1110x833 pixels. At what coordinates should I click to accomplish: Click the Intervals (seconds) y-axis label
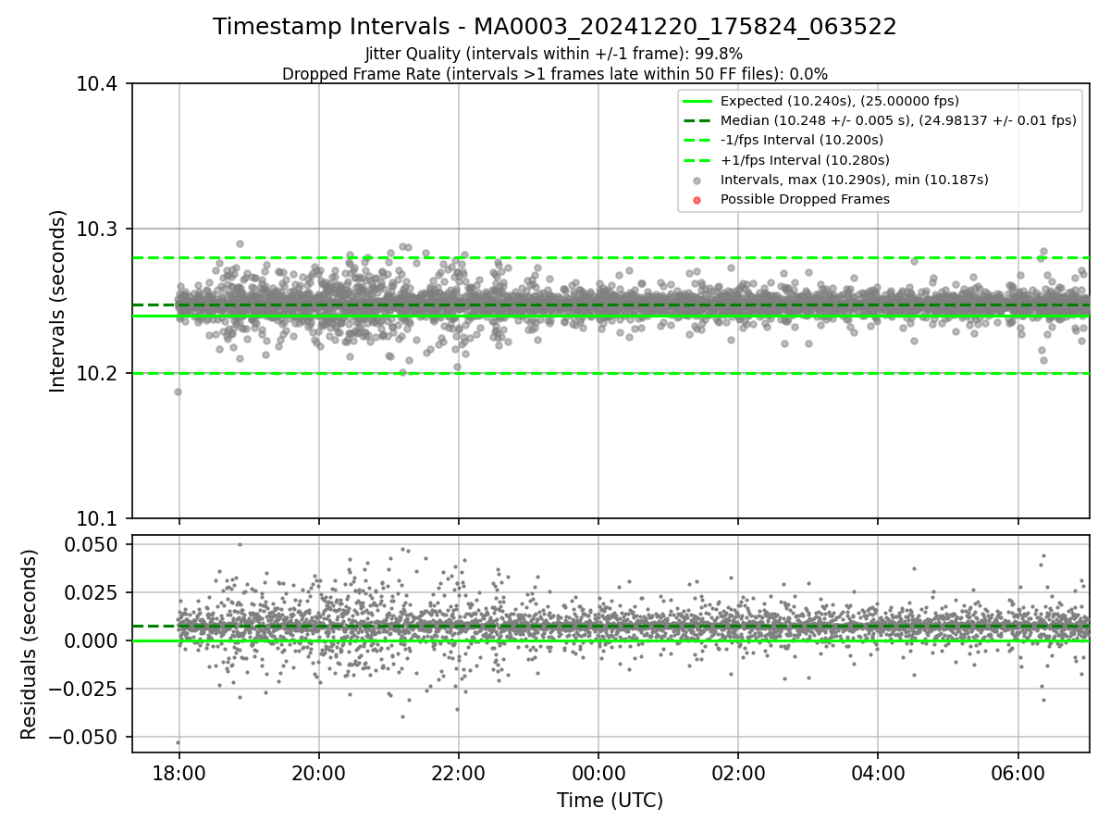tap(58, 301)
